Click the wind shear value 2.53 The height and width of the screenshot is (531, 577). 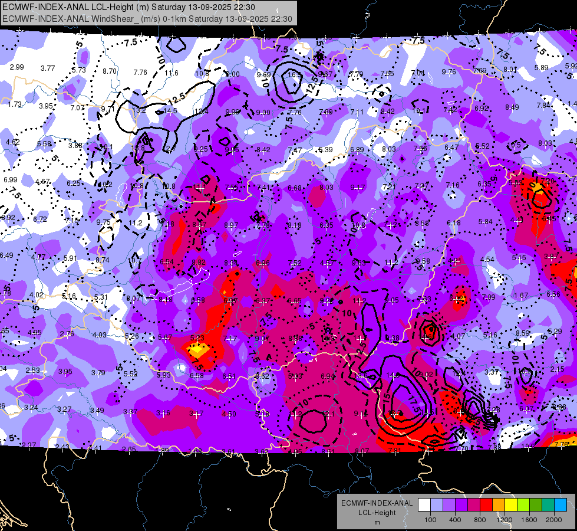point(33,370)
